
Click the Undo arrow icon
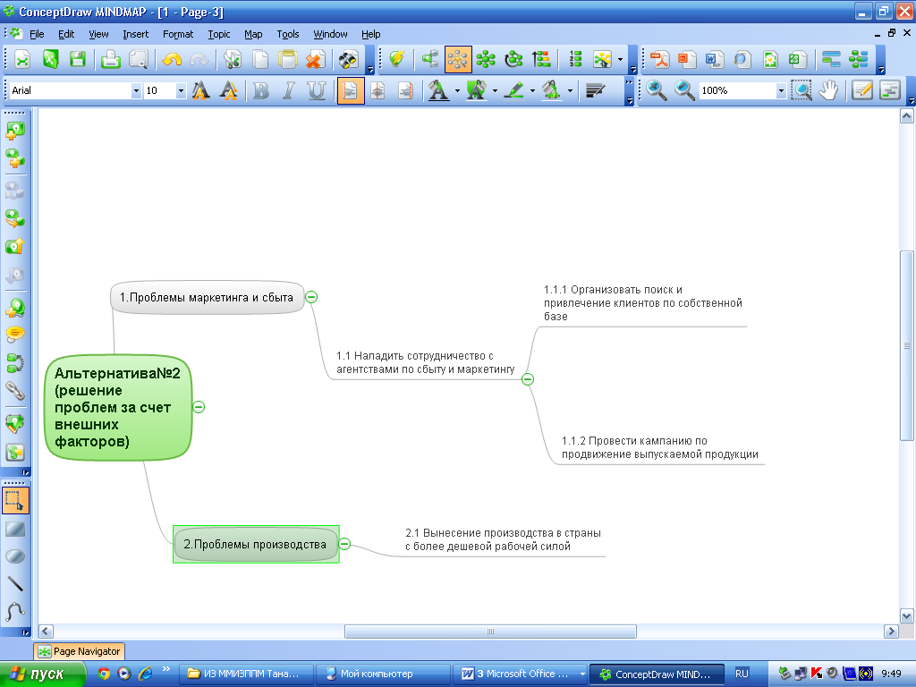pos(172,60)
